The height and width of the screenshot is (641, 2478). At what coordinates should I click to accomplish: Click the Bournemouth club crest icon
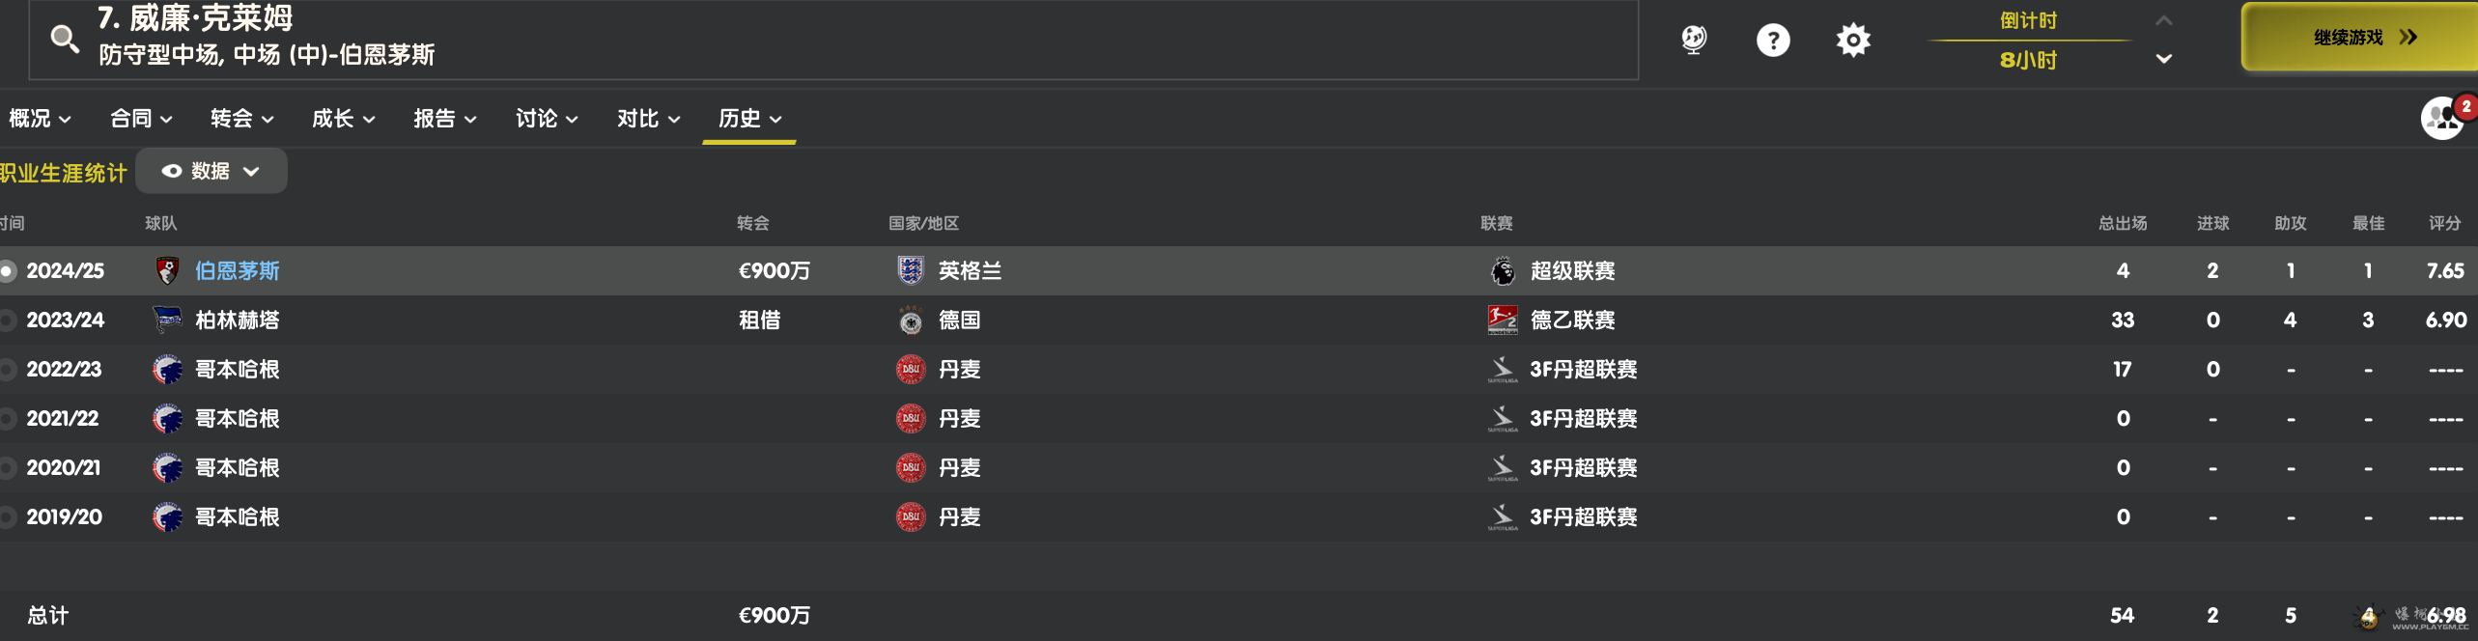tap(167, 270)
